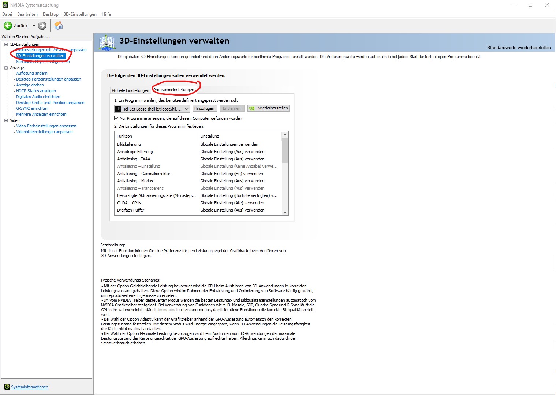556x395 pixels.
Task: Open 'Auflösung ändern' task
Action: pyautogui.click(x=32, y=73)
